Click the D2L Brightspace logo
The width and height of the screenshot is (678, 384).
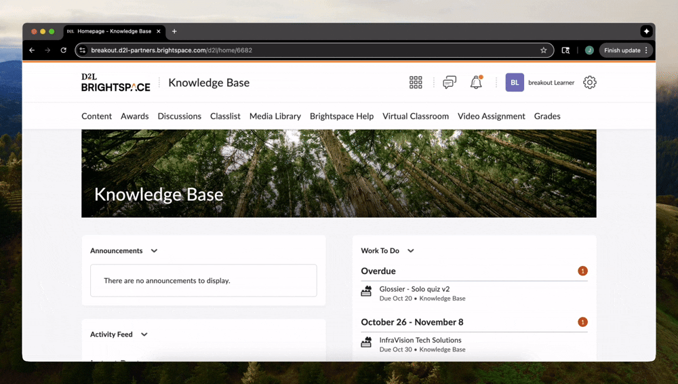(115, 82)
